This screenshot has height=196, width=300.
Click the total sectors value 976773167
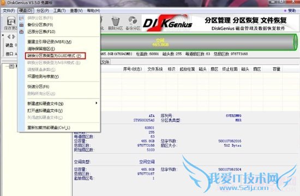click(146, 174)
